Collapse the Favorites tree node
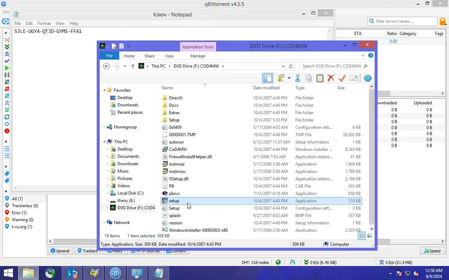 tap(104, 90)
